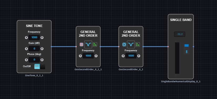Decrease Sine Tone frequency with left arrow
This screenshot has height=99, width=217.
click(x=26, y=37)
